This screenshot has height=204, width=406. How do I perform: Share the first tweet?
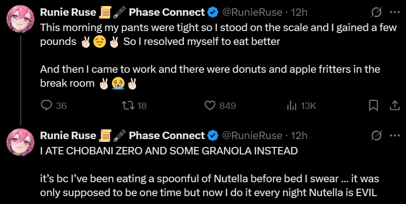394,106
